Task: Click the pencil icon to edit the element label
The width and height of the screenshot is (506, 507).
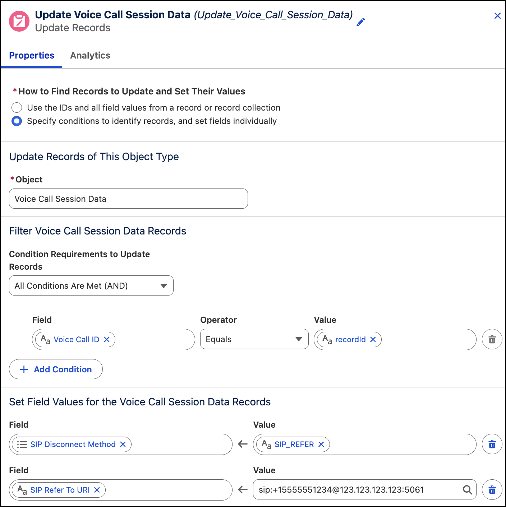Action: coord(360,22)
